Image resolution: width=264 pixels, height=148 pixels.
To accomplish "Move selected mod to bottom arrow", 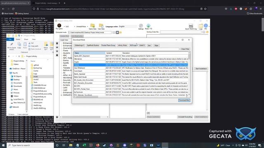I will [57, 55].
